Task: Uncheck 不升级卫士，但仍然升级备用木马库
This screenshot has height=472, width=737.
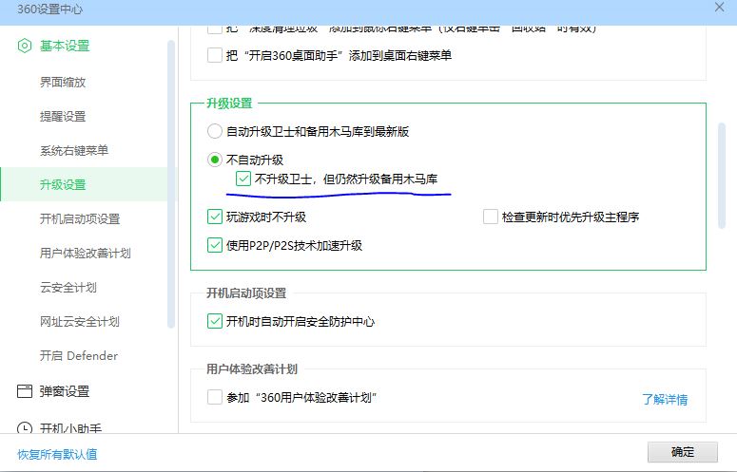Action: [243, 179]
